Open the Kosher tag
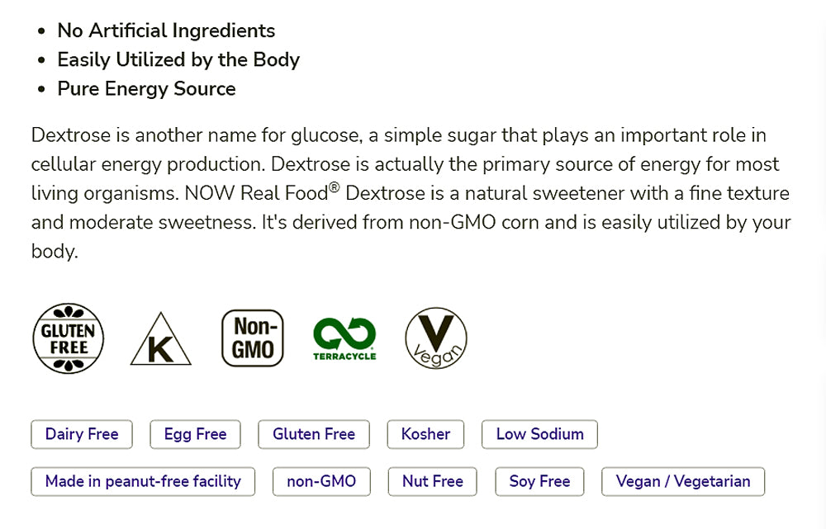The image size is (826, 529). pyautogui.click(x=425, y=434)
